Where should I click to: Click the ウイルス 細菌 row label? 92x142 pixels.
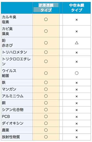pos(9,73)
